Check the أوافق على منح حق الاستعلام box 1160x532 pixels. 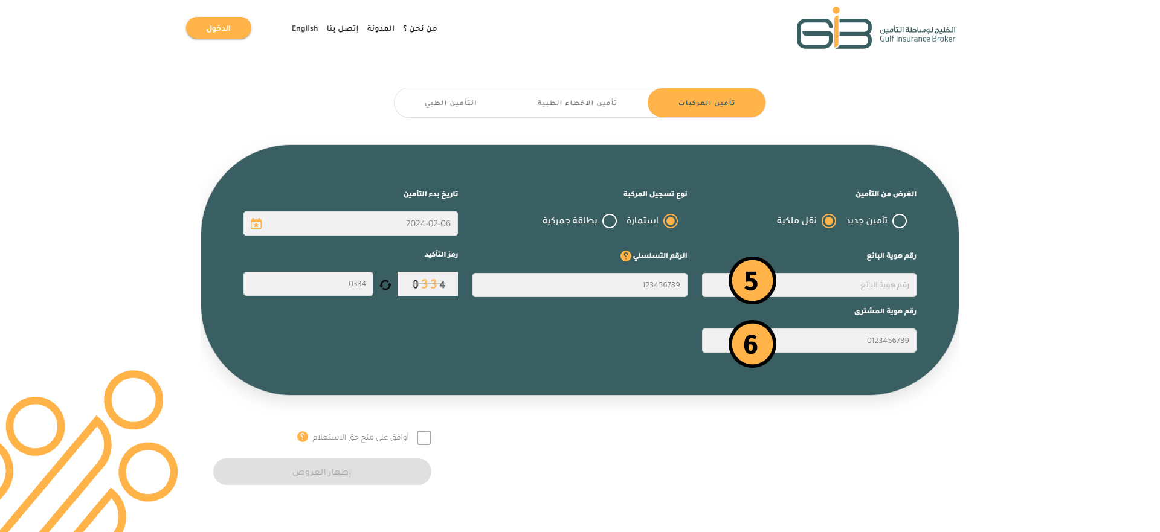[424, 438]
